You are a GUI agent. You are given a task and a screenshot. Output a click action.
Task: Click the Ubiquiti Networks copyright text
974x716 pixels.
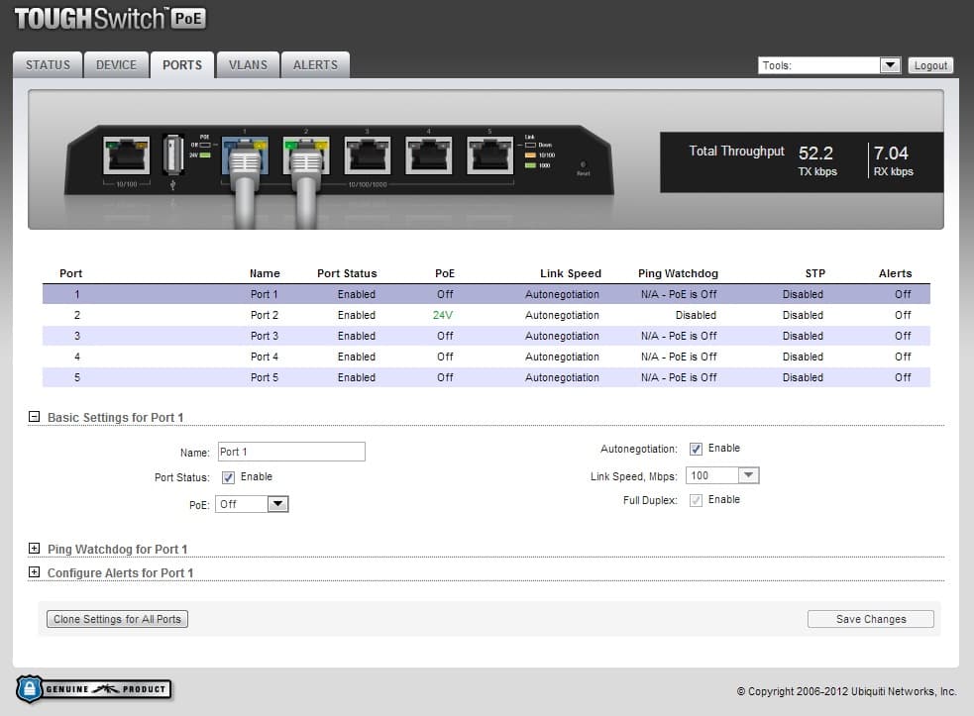846,691
